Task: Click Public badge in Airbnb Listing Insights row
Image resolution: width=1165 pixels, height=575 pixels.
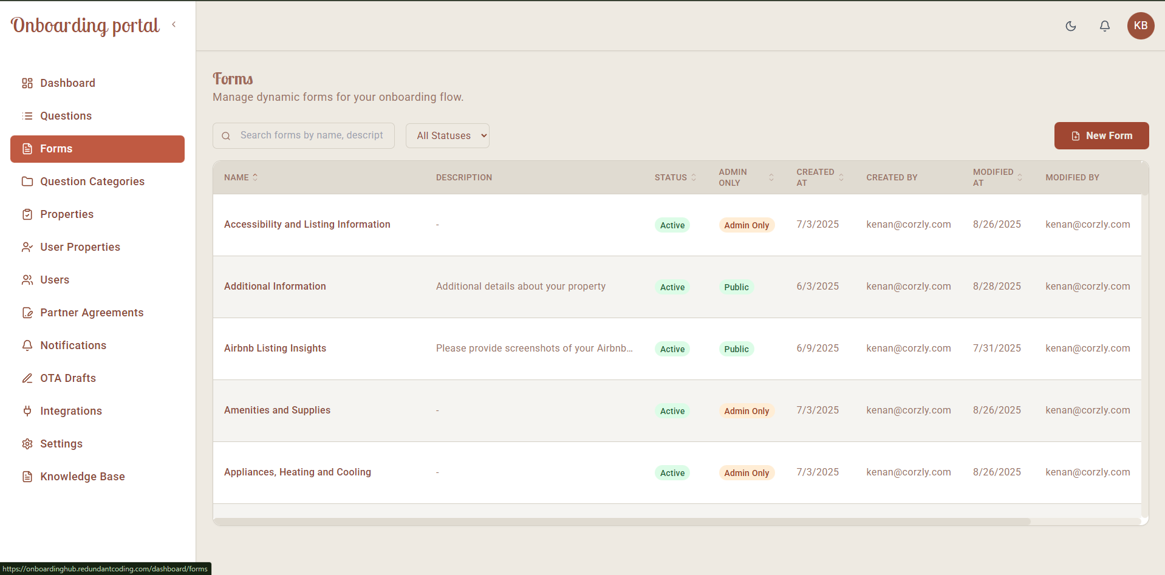Action: [736, 349]
